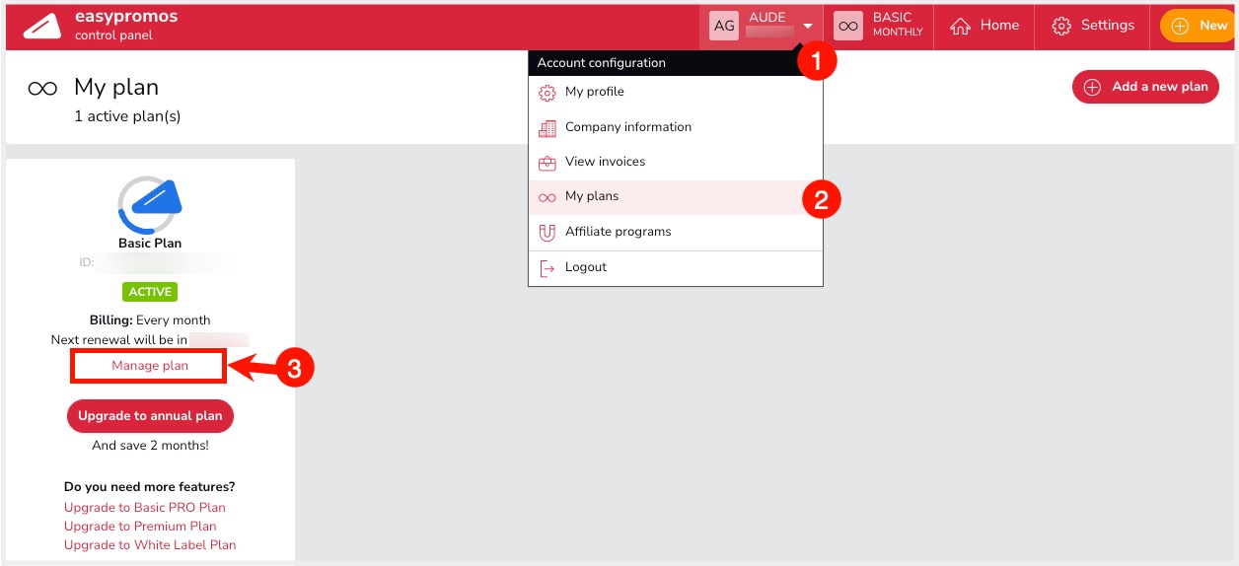Expand the AUDE account dropdown arrow
Viewport: 1239px width, 566px height.
[808, 26]
